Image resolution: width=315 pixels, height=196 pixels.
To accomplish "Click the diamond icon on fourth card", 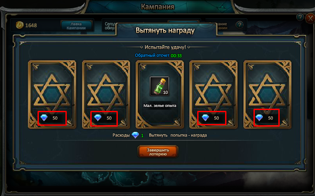I will (205, 118).
